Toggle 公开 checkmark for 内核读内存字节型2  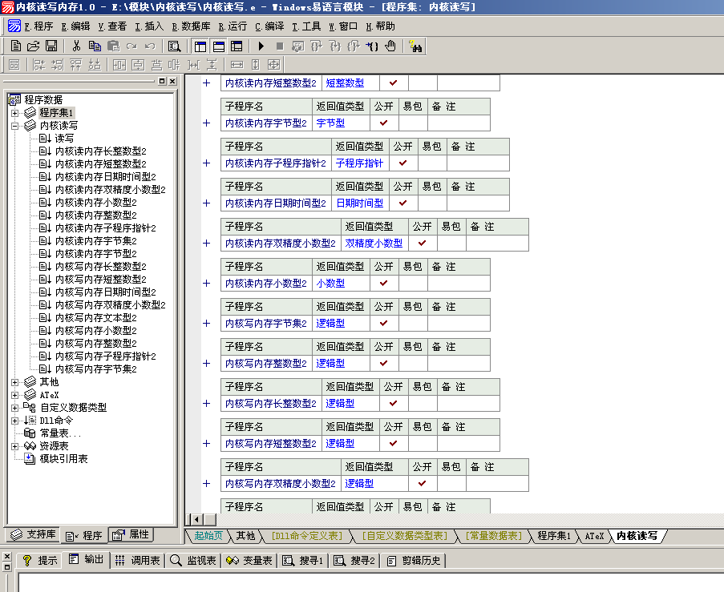(x=384, y=123)
